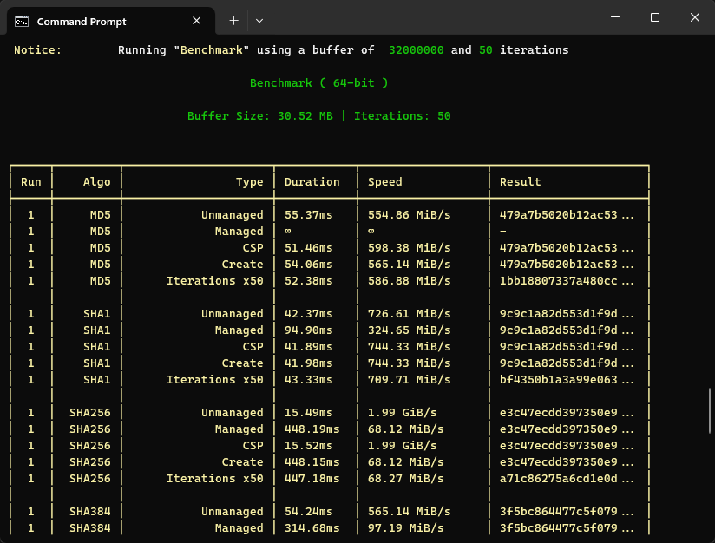
Task: Click speed value 726.61 MiB/s
Action: click(409, 314)
